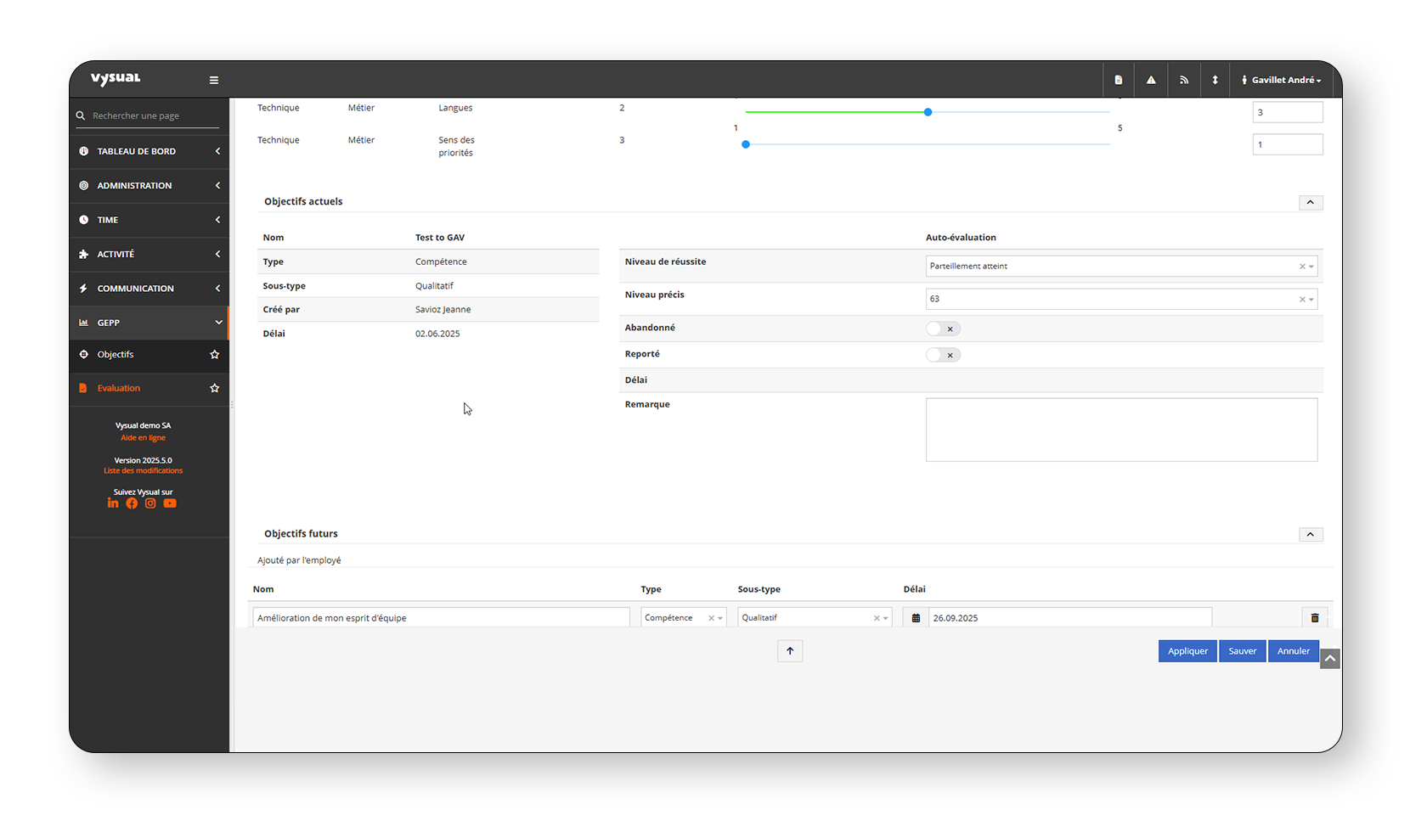Open Vysual Facebook icon
1410x815 pixels.
[132, 503]
